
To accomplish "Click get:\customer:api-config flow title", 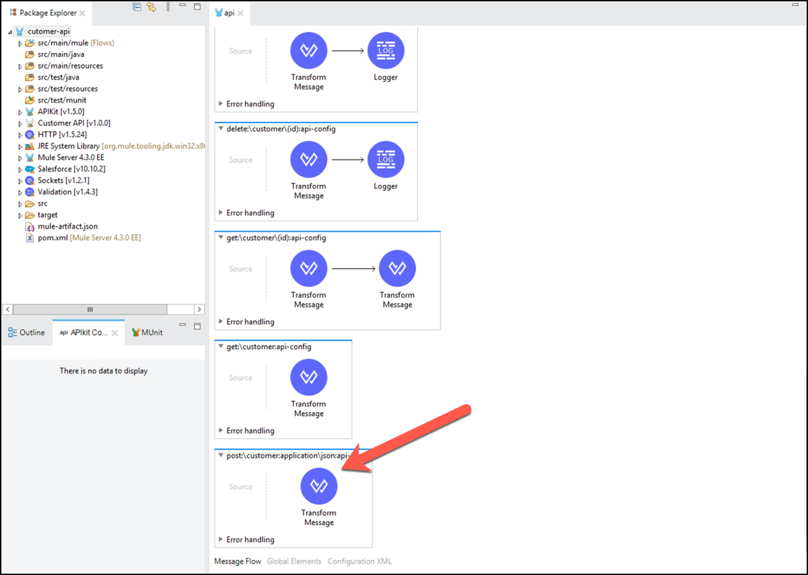I will point(268,346).
